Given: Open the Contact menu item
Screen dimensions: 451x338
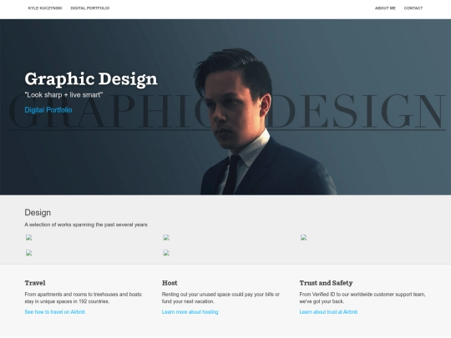Looking at the screenshot, I should [413, 8].
